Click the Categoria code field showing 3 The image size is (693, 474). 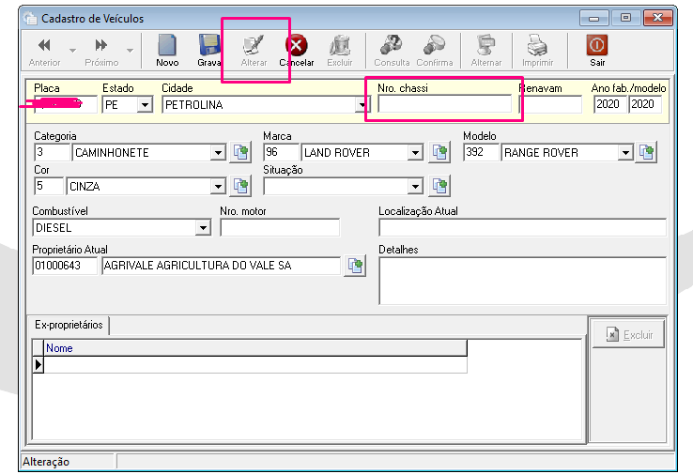click(x=52, y=152)
